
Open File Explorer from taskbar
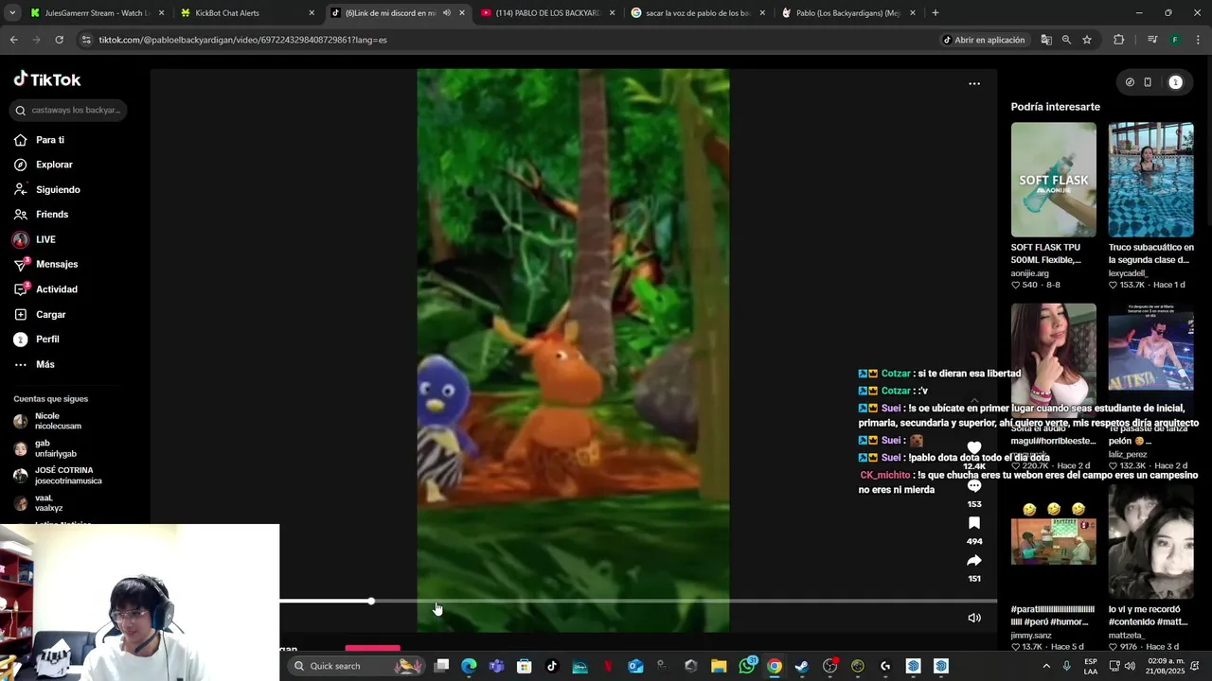(719, 666)
